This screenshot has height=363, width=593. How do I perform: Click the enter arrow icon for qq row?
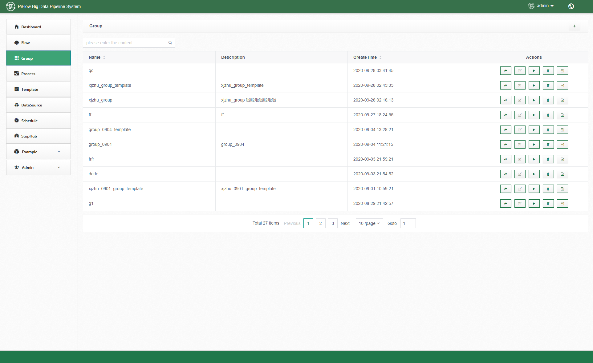point(506,71)
